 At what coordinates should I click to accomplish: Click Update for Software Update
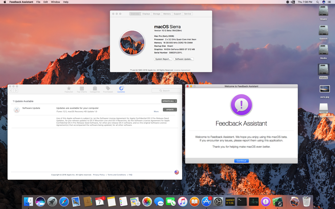170,110
